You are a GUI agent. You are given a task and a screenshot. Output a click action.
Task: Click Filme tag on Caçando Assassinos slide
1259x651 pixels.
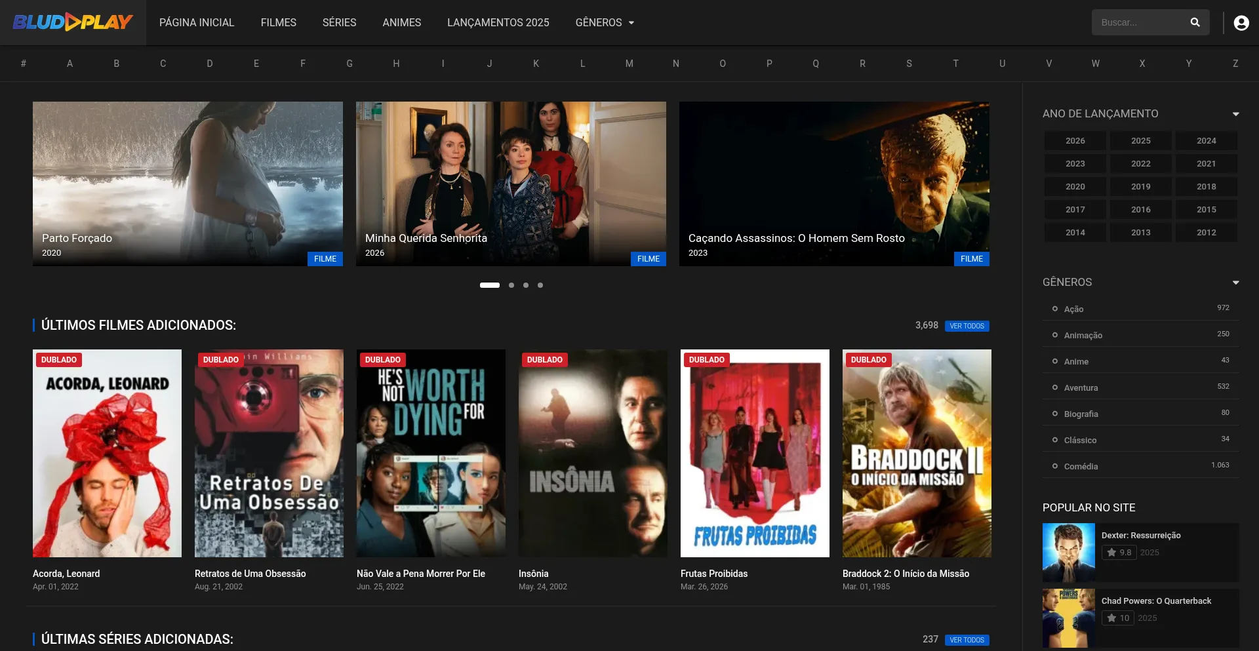(972, 259)
